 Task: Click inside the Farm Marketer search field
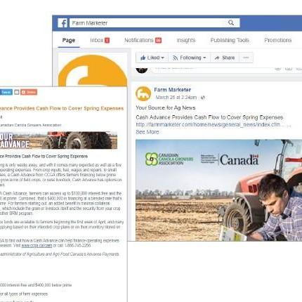(x=155, y=23)
